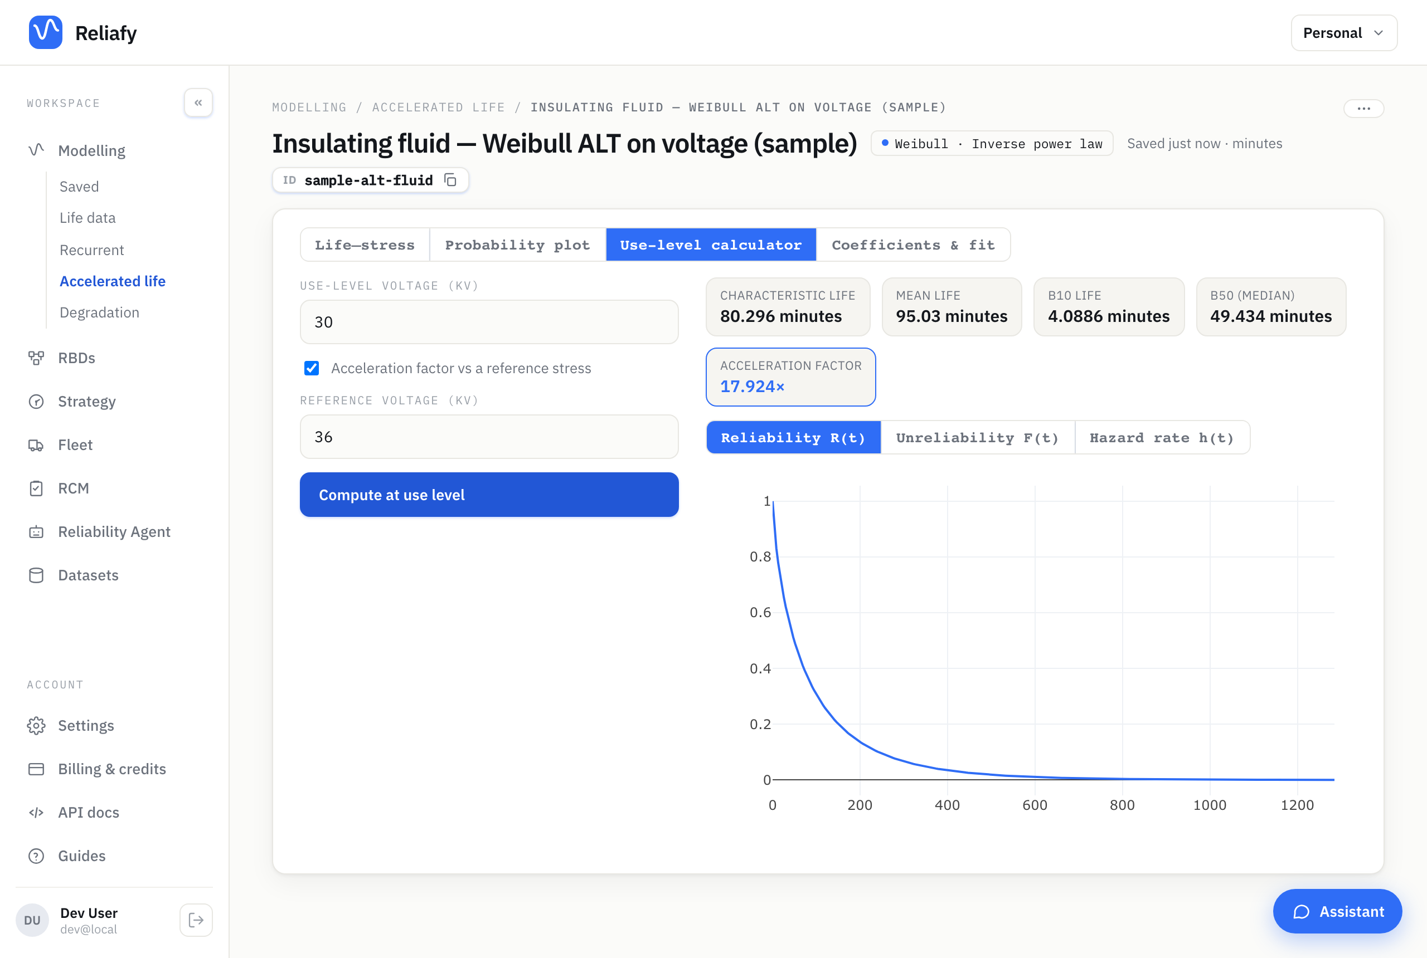Click the RBDs block diagram icon
The width and height of the screenshot is (1427, 958).
(36, 358)
